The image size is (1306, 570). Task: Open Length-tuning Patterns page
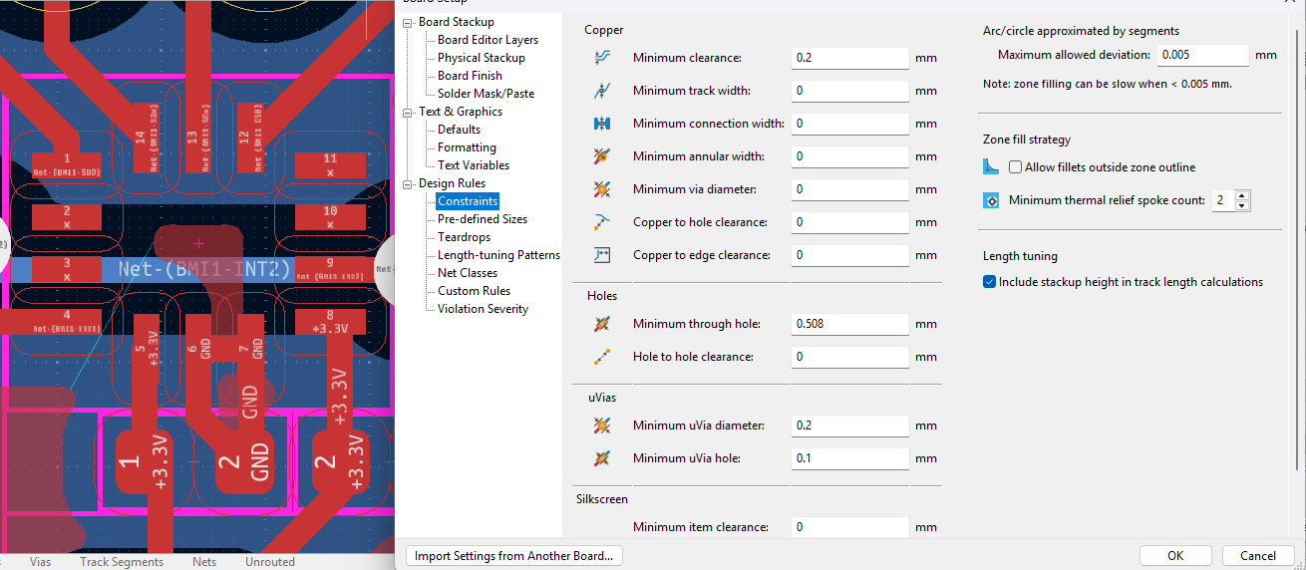(x=498, y=255)
